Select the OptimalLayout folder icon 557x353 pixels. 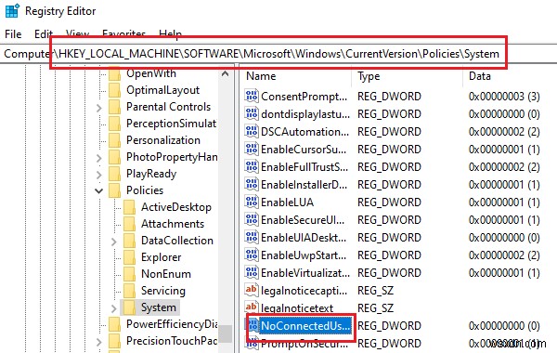pos(114,90)
